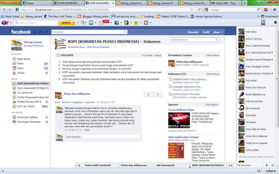Click the search magnifier in Pencarian box

(125, 32)
